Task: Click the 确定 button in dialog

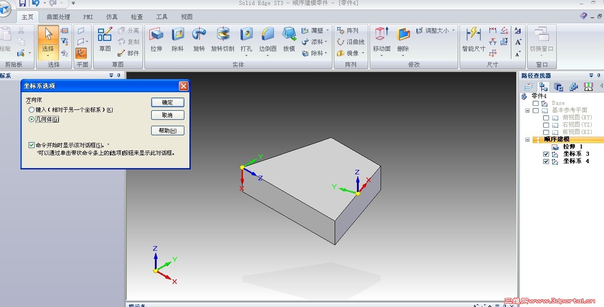Action: (x=168, y=102)
